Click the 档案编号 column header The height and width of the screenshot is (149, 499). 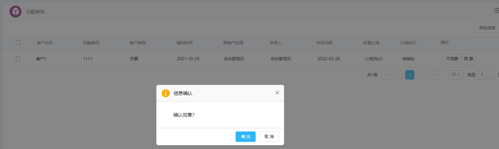coord(91,43)
